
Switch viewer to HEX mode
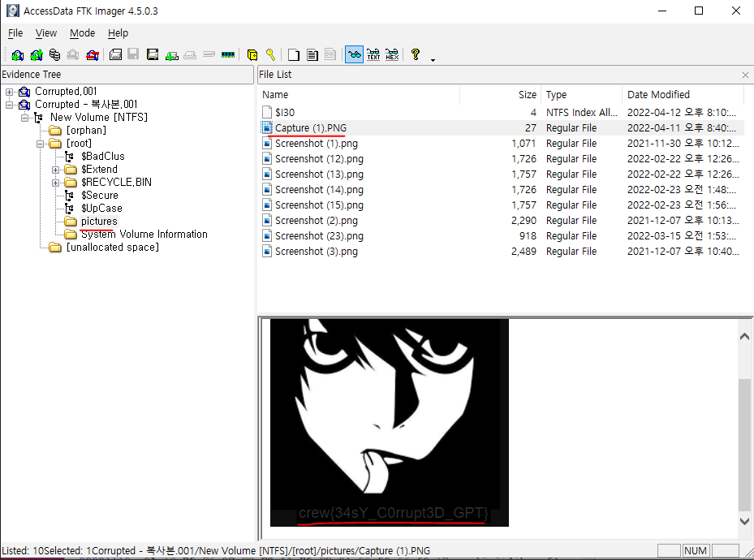pyautogui.click(x=392, y=55)
